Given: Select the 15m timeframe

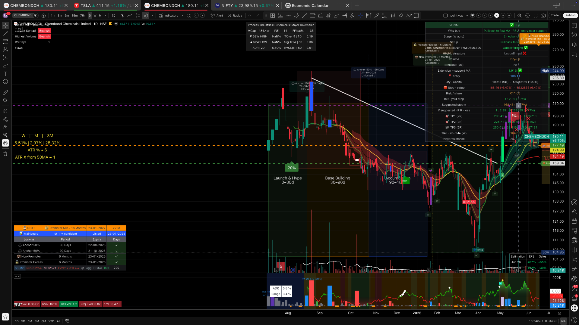Looking at the screenshot, I should click(x=74, y=15).
